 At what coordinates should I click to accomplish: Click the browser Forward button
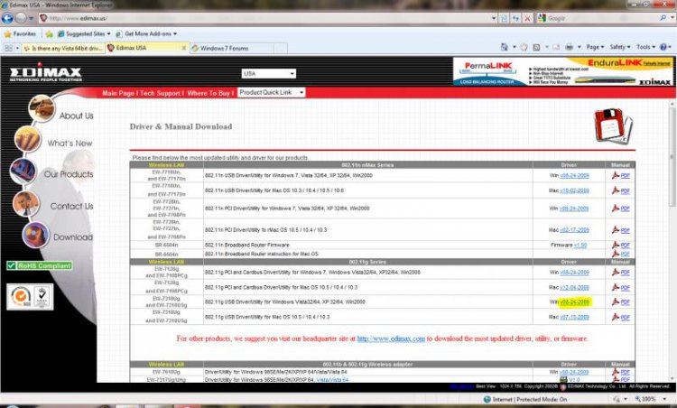pyautogui.click(x=21, y=18)
